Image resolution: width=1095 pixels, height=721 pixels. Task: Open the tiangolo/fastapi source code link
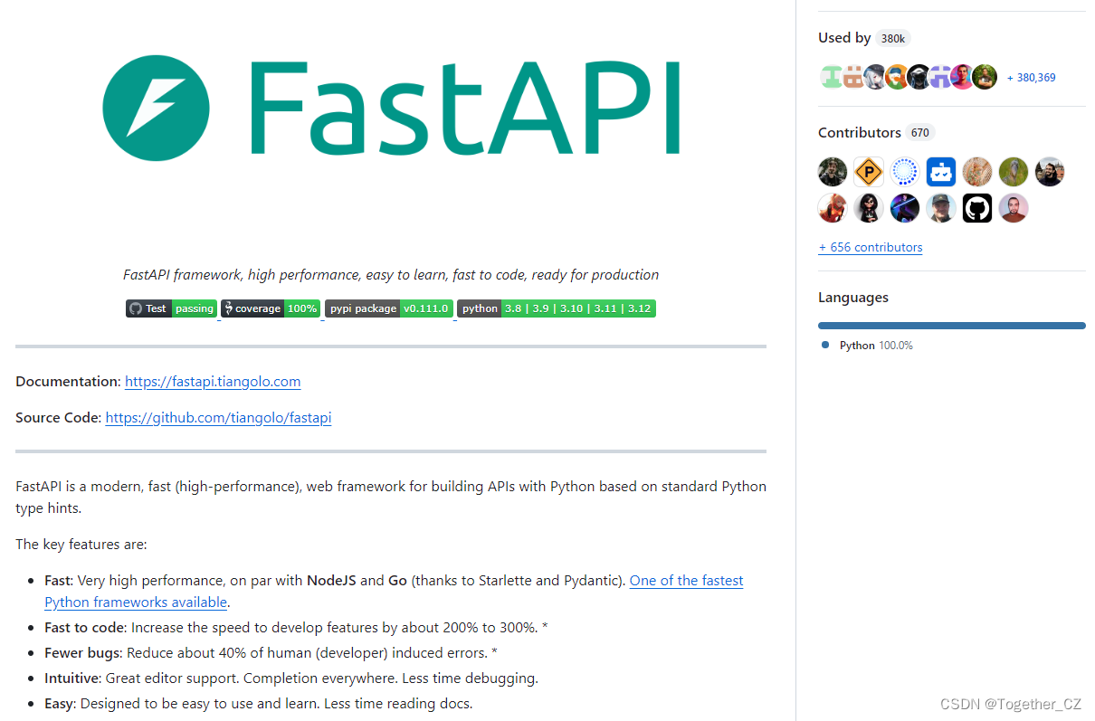click(218, 417)
